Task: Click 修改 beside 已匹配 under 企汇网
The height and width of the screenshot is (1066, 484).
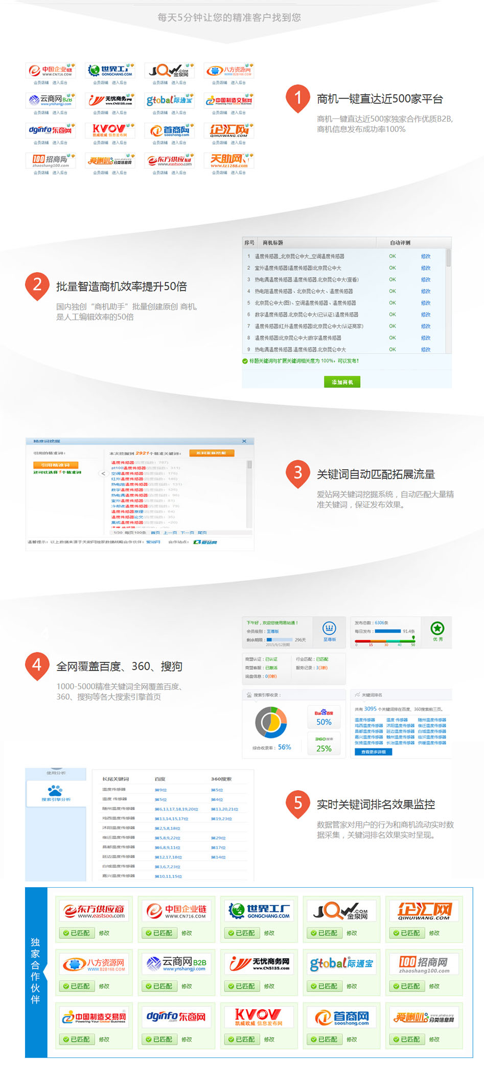Action: tap(434, 933)
